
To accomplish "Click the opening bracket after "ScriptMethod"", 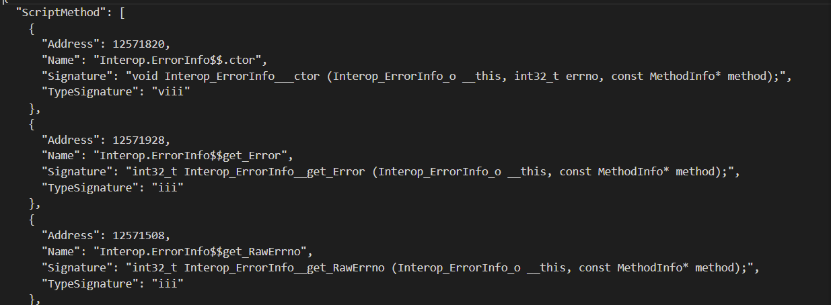I will [122, 14].
